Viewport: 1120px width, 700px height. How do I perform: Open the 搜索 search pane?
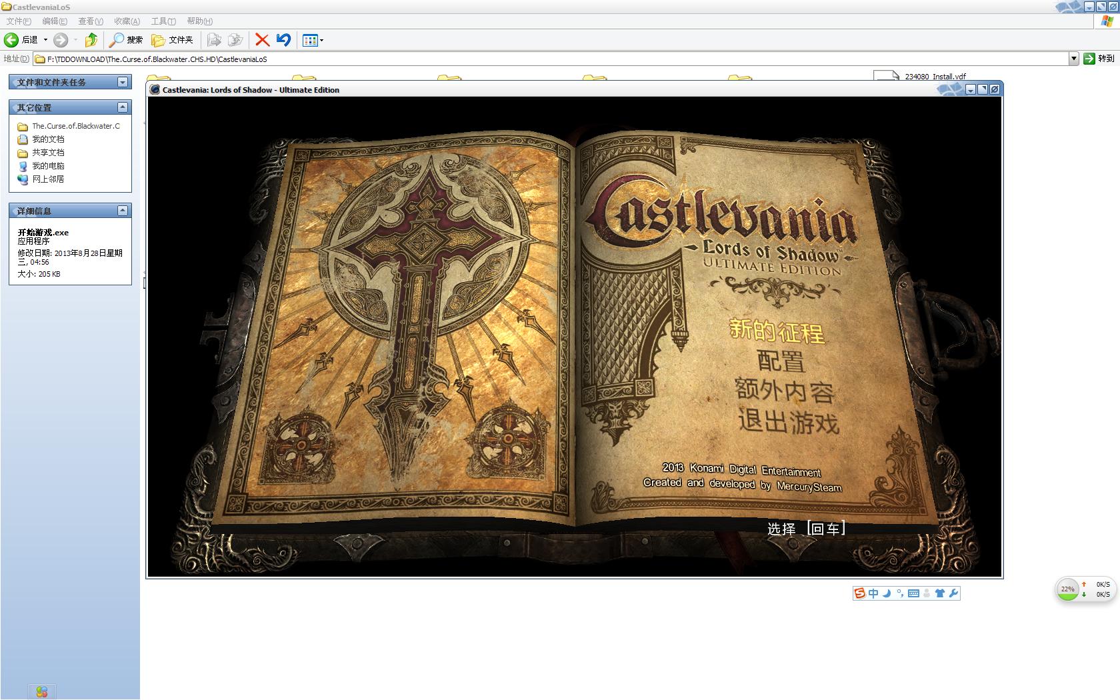point(126,40)
